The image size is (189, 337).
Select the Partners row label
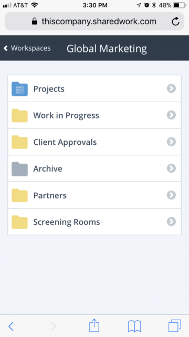tap(50, 195)
